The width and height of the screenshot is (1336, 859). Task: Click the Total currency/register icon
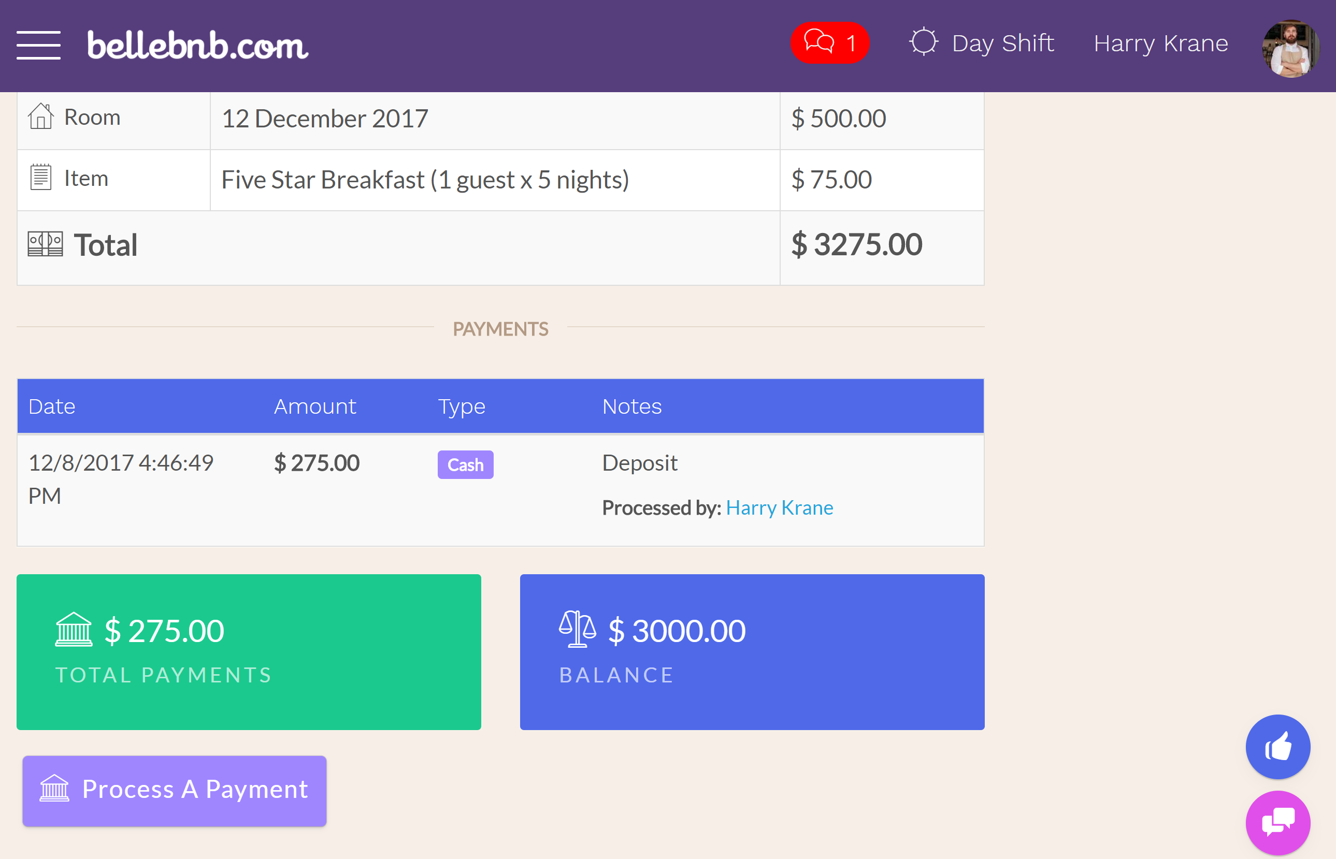click(46, 244)
